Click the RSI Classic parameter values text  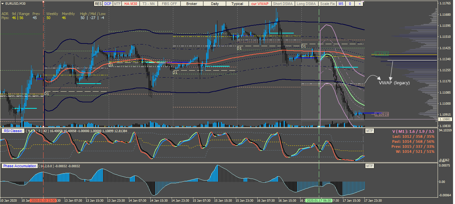pos(76,131)
